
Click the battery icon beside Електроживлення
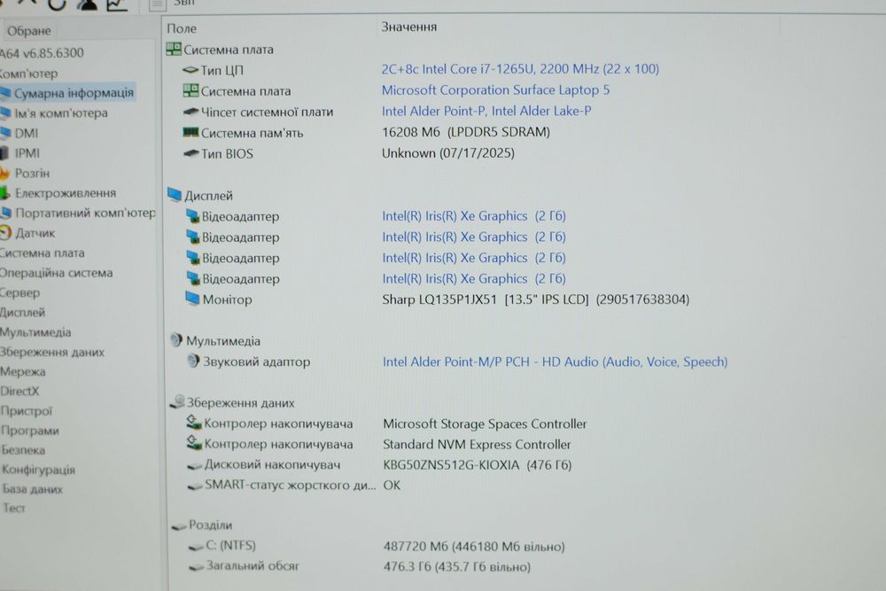(4, 193)
